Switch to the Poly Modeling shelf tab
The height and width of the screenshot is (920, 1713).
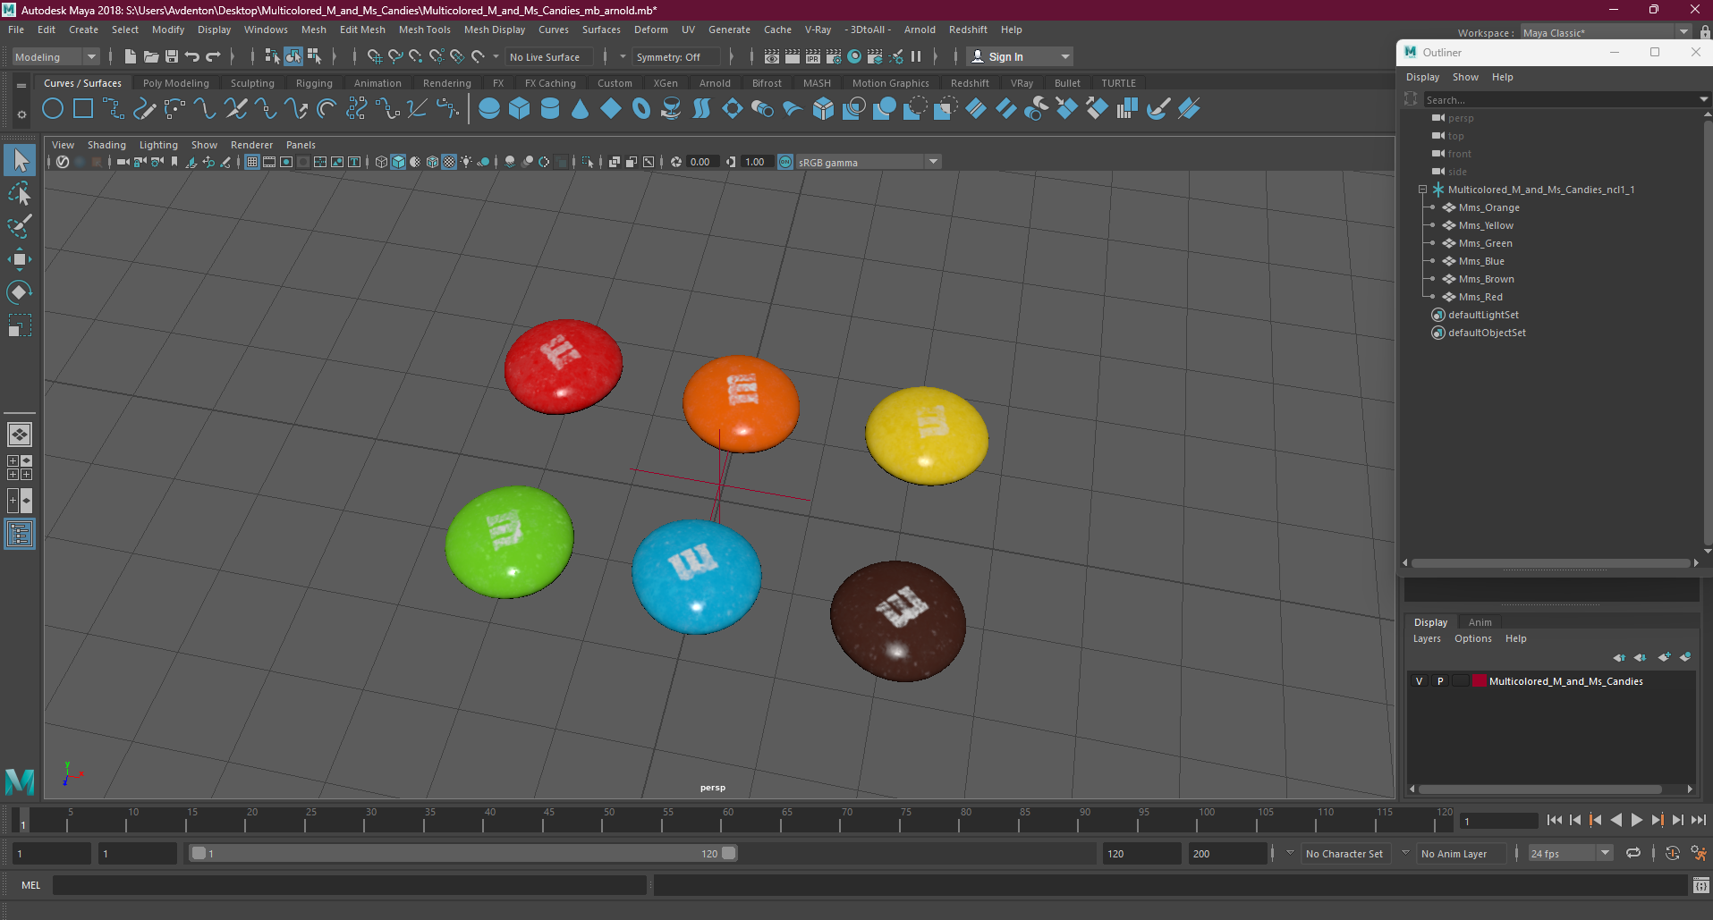(x=175, y=83)
